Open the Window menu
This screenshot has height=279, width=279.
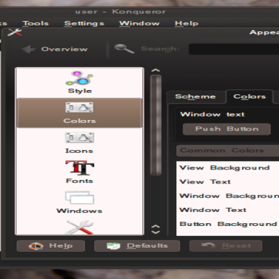(139, 23)
